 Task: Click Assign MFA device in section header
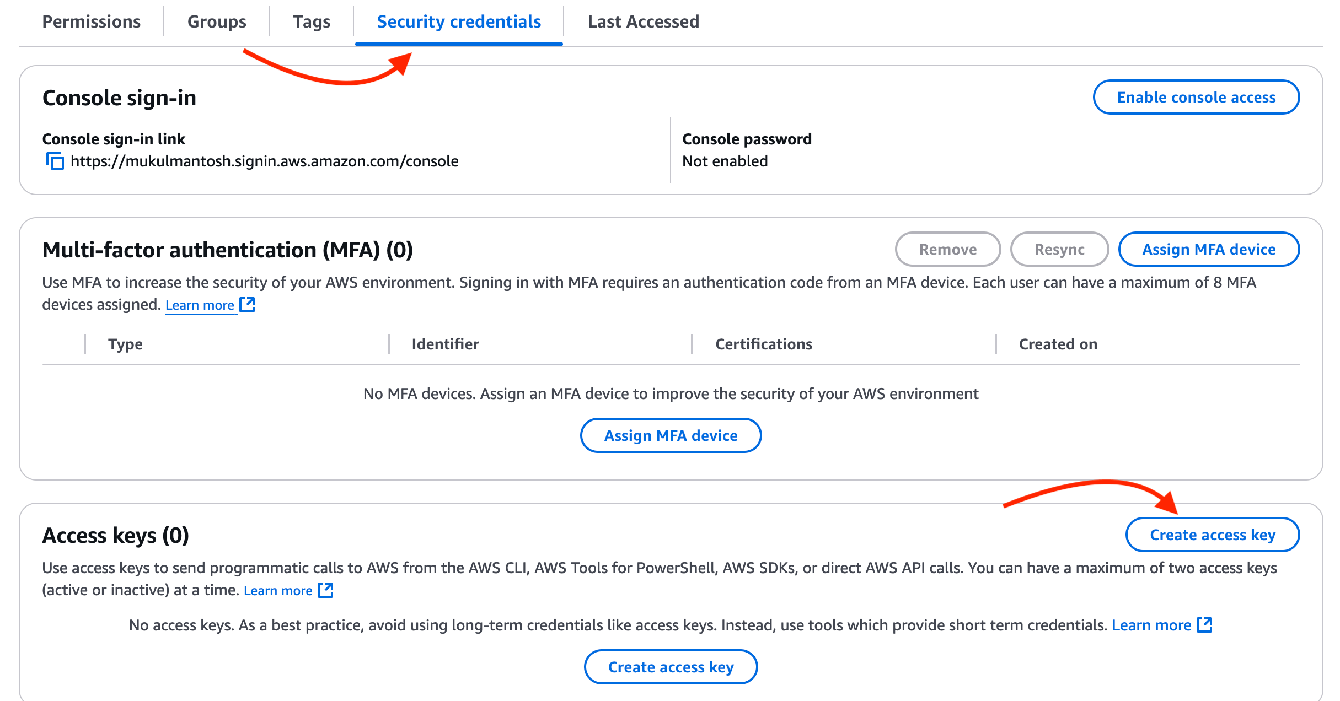click(1209, 250)
